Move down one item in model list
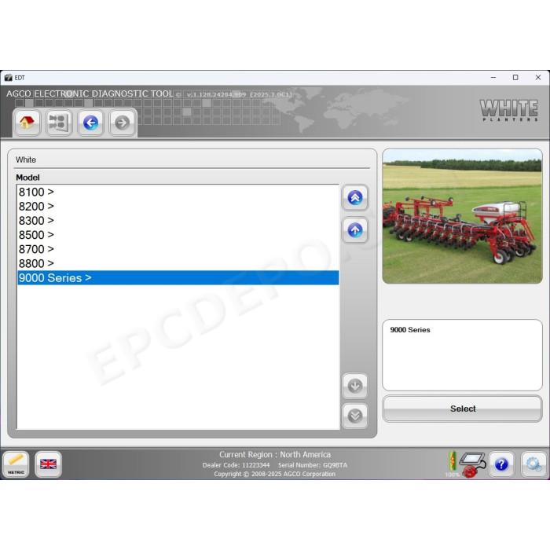The image size is (550, 550). click(x=355, y=386)
